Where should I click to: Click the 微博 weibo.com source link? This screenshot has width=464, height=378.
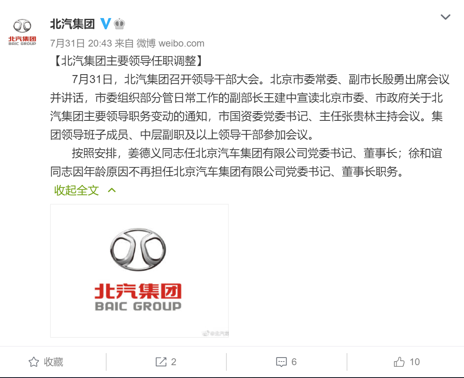(170, 43)
